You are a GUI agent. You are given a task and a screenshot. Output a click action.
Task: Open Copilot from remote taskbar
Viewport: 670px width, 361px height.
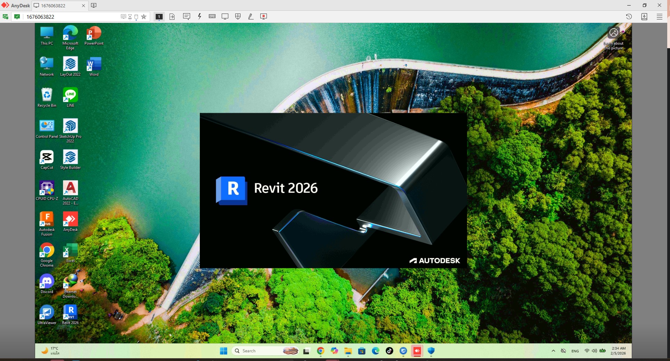334,351
